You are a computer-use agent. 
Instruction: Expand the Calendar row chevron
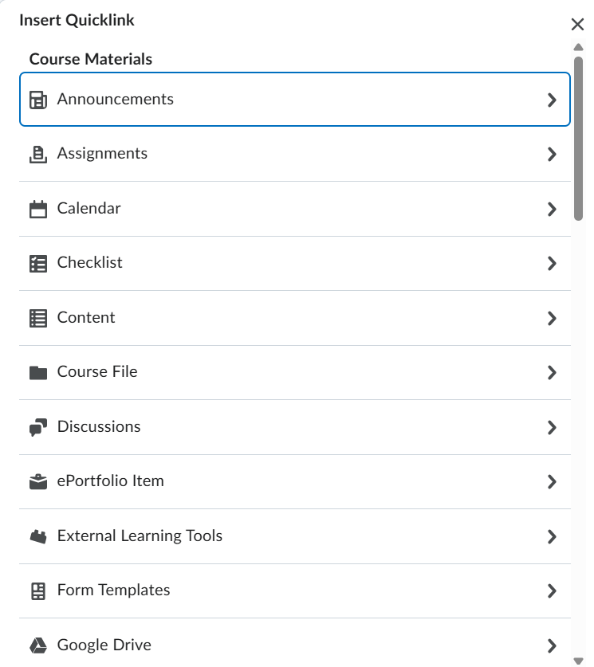click(552, 209)
